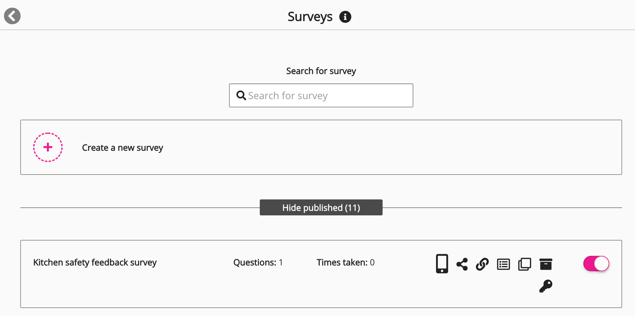Click the Questions: 1 label
This screenshot has height=316, width=635.
[258, 263]
